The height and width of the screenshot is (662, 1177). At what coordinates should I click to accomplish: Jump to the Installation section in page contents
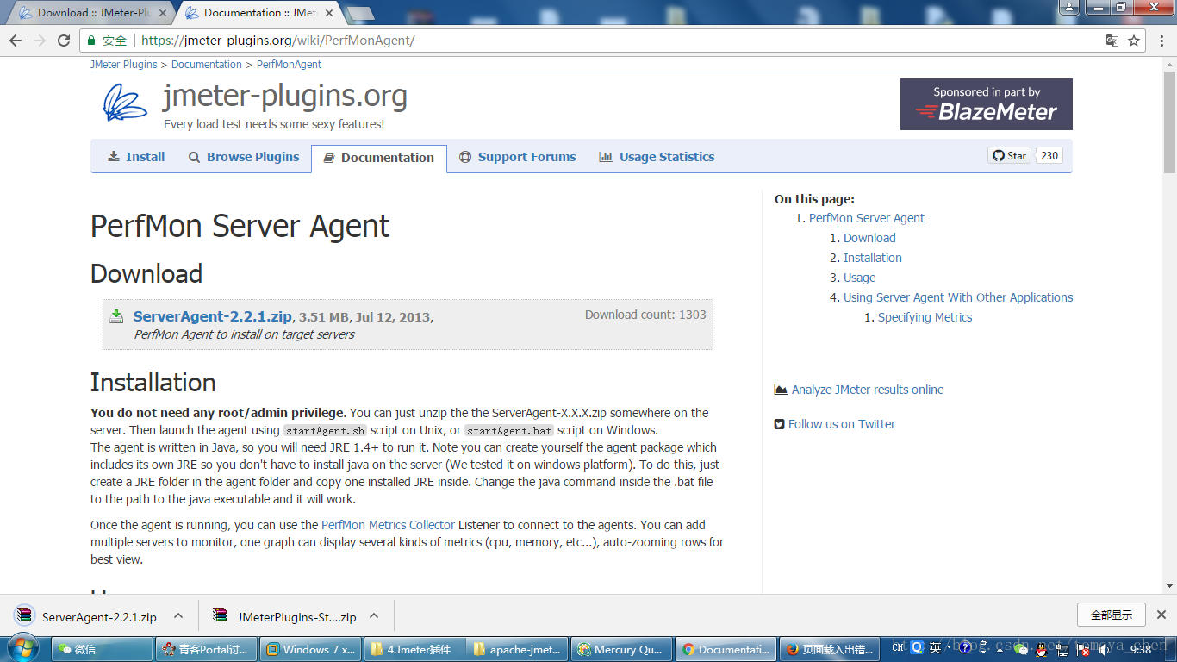click(x=873, y=258)
